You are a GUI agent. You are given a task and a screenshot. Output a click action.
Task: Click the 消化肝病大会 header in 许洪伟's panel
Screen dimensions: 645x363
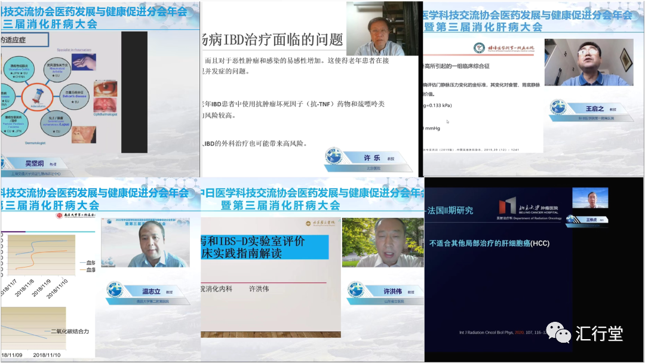281,205
